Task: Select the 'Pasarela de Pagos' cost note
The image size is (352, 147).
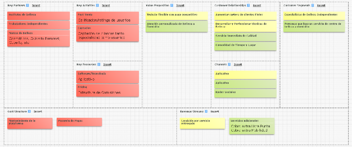Action: click(x=79, y=122)
